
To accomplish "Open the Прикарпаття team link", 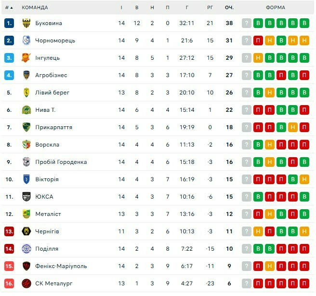I will tap(53, 127).
